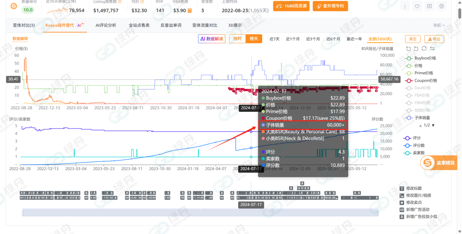
Task: Select the 近6个月 time range
Action: coord(333,39)
